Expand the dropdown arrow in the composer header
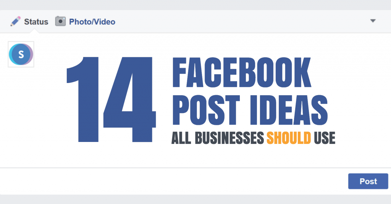 click(373, 21)
